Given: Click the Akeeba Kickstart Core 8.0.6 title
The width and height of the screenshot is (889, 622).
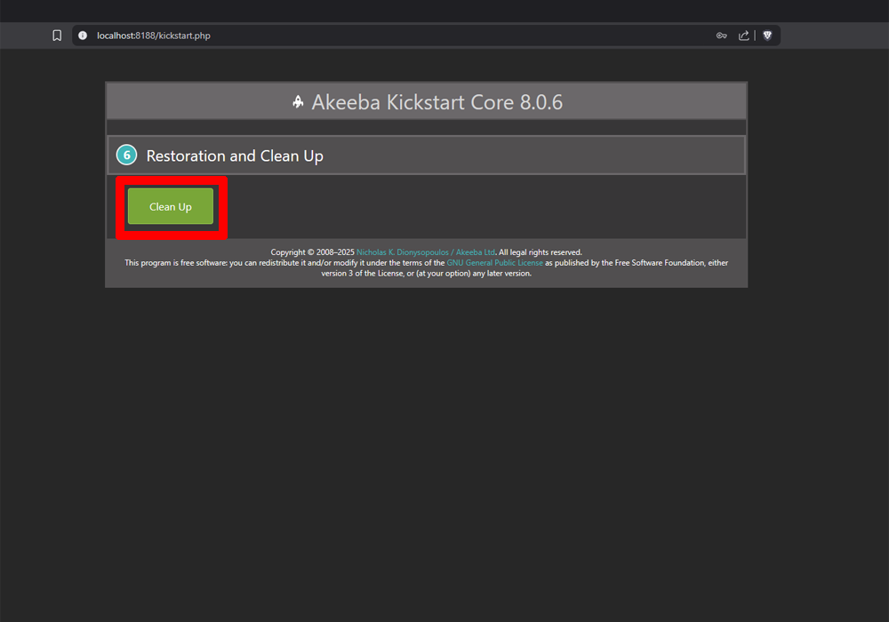Looking at the screenshot, I should [436, 102].
